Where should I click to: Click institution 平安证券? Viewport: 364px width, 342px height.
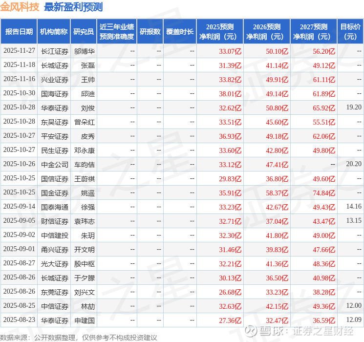pyautogui.click(x=55, y=136)
